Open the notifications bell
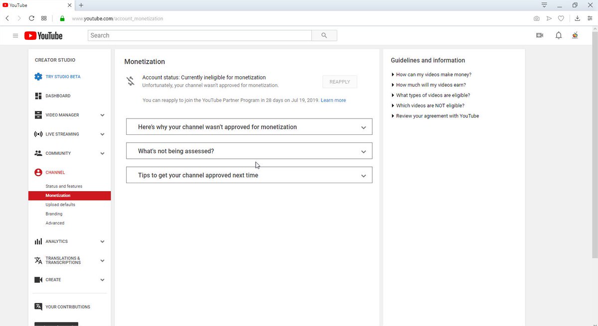This screenshot has height=326, width=598. tap(559, 35)
